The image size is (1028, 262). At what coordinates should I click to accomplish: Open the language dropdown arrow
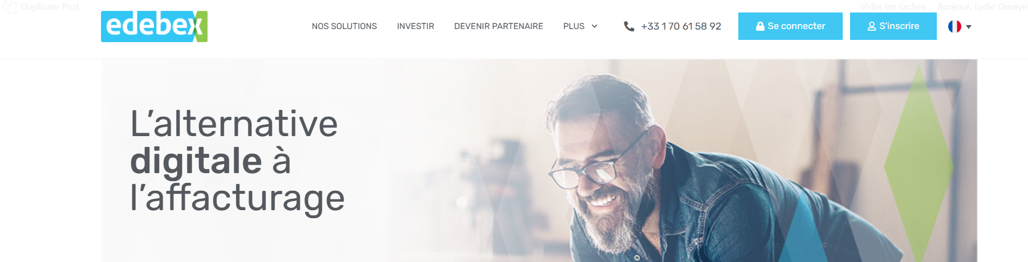pos(969,27)
